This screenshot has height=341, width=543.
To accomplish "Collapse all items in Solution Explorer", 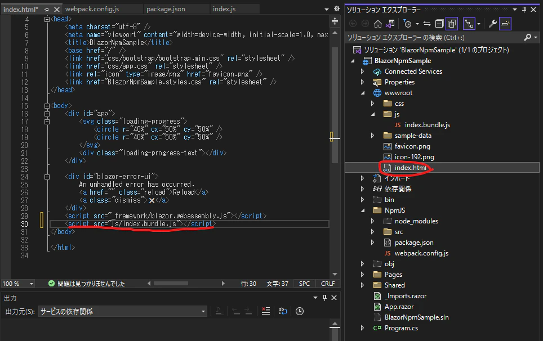I will 439,24.
